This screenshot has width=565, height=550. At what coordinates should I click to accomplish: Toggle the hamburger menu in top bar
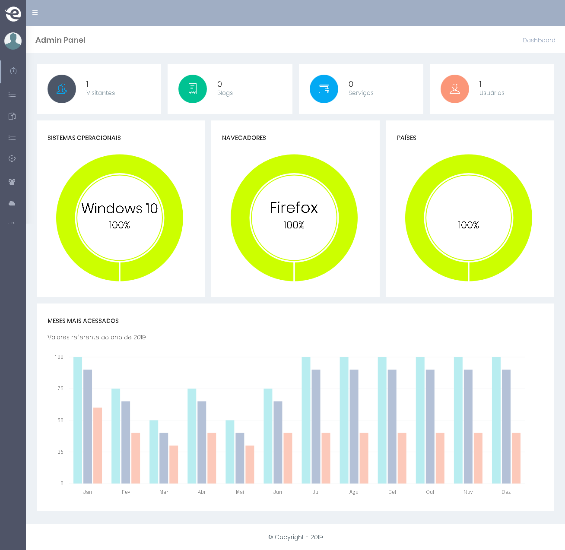[35, 13]
